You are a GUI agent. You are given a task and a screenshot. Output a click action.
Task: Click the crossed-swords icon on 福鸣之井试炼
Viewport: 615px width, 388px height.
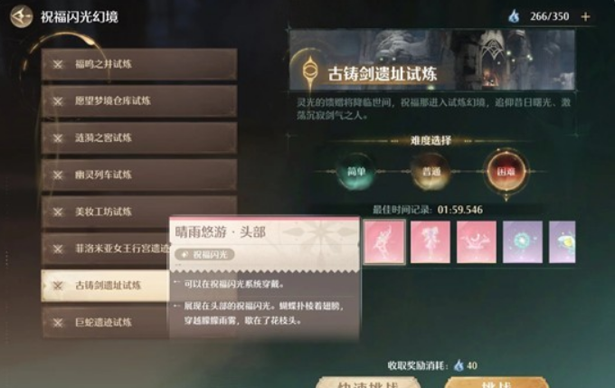click(x=58, y=64)
